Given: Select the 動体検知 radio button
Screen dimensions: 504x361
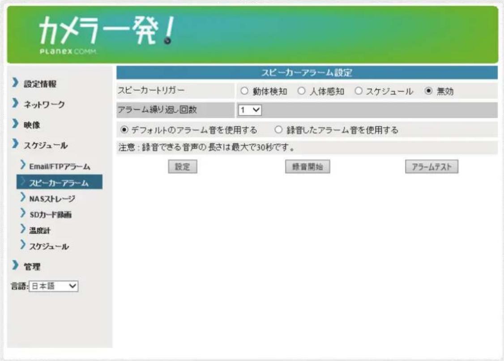Looking at the screenshot, I should click(x=244, y=91).
